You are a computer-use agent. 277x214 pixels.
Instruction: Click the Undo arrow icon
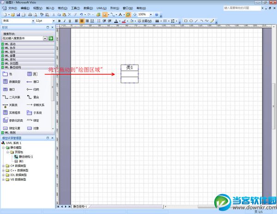click(x=81, y=15)
